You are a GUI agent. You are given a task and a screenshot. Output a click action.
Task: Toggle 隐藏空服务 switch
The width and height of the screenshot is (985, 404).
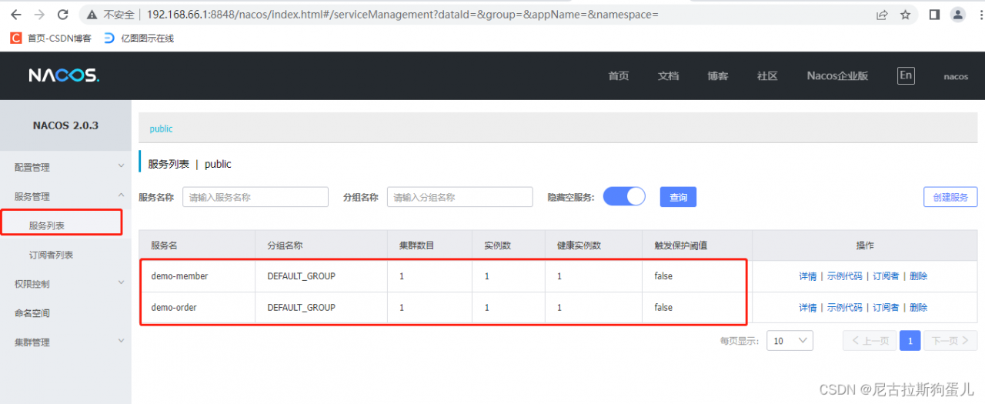tap(624, 196)
